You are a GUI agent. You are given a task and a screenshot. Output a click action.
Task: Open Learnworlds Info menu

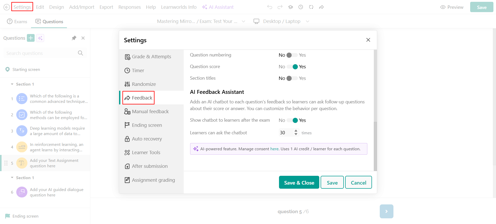(x=179, y=7)
